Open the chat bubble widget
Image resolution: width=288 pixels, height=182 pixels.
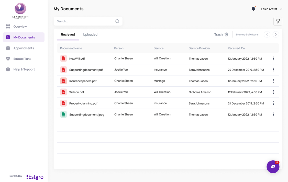(273, 167)
